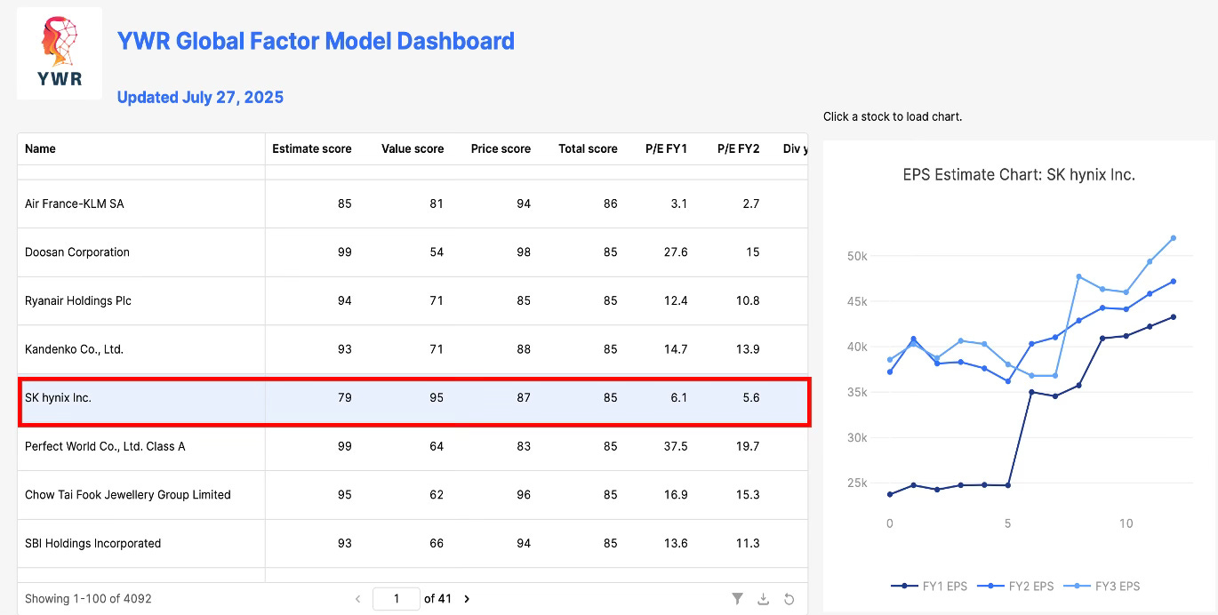Viewport: 1218px width, 615px height.
Task: Click Chow Tai Fook P/E FY2 15.3
Action: pyautogui.click(x=748, y=495)
